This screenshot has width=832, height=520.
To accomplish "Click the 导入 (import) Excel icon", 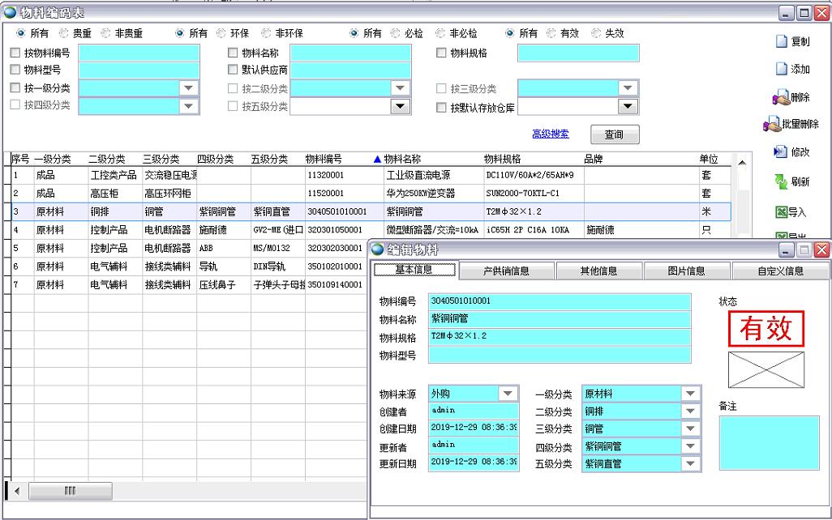I will coord(782,212).
